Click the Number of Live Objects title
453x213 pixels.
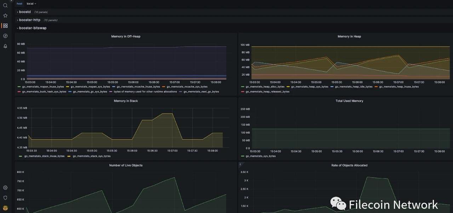point(126,165)
